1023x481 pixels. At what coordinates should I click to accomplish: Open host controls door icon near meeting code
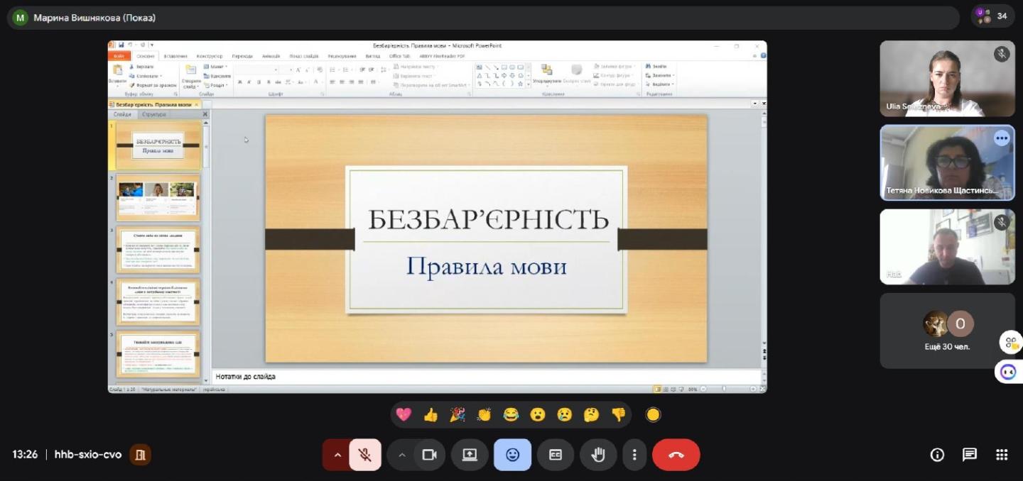(141, 455)
